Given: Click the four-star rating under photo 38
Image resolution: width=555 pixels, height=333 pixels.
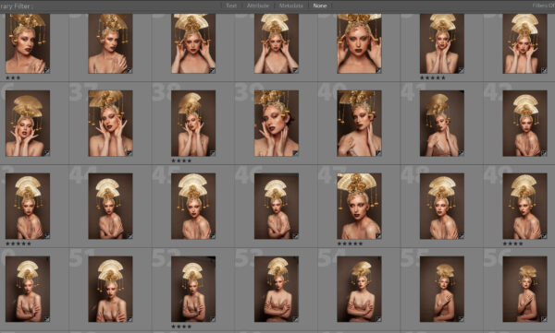Looking at the screenshot, I should coord(181,161).
